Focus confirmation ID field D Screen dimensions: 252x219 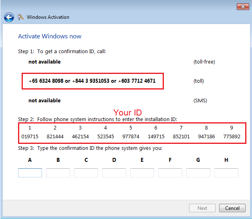pos(114,173)
